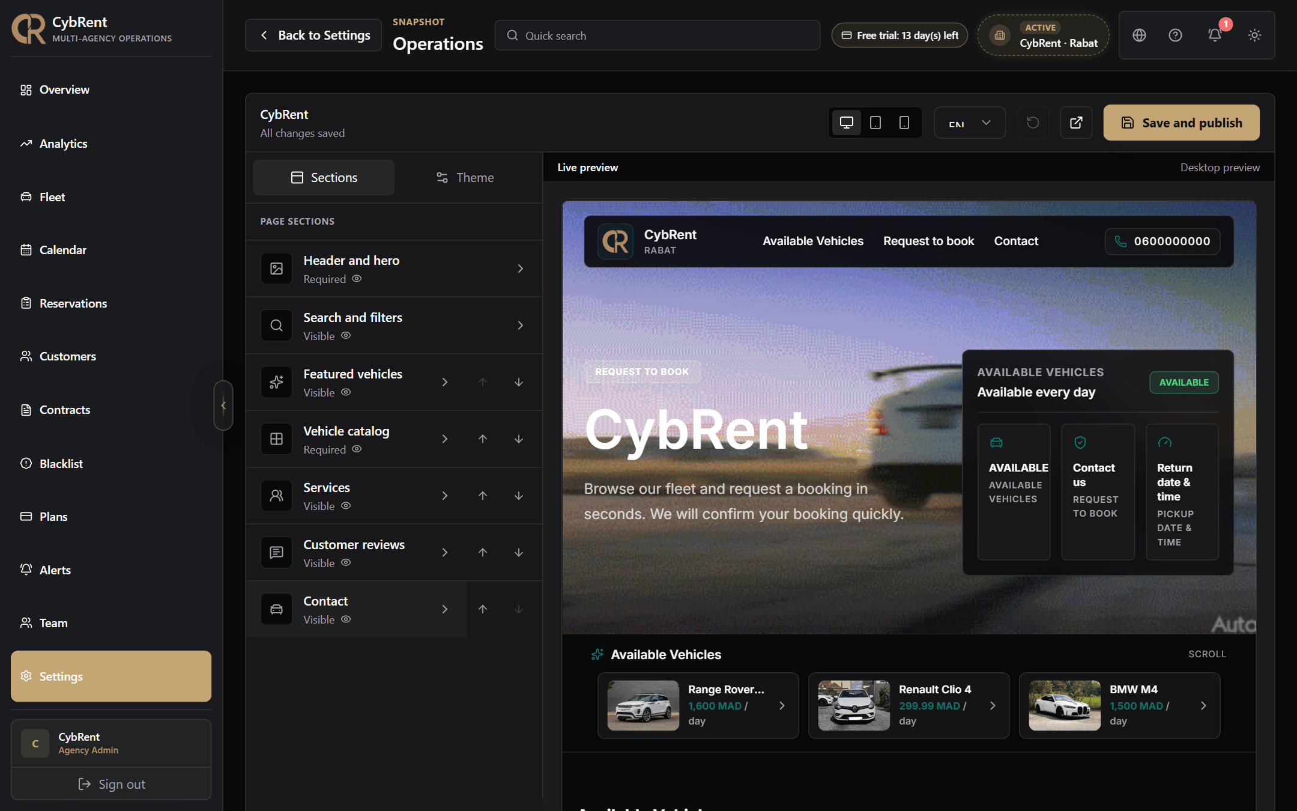Move Vehicle catalog section up
Image resolution: width=1297 pixels, height=811 pixels.
[483, 439]
